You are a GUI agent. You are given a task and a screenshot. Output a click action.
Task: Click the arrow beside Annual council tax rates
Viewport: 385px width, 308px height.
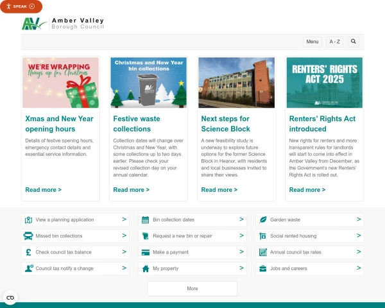point(359,252)
